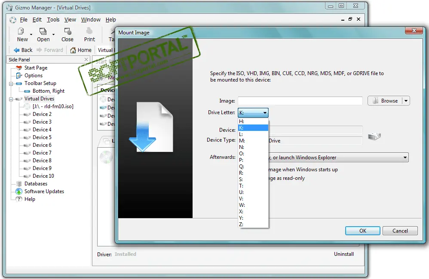Open Software Updates in side panel
The image size is (429, 279).
pyautogui.click(x=44, y=191)
